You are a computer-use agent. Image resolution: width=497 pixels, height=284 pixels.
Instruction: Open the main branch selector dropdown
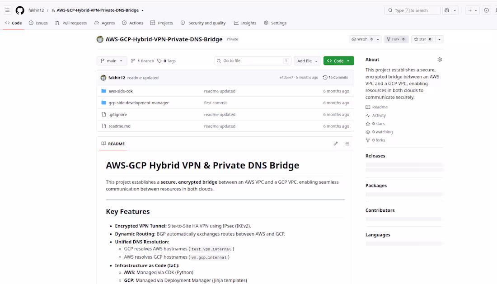(x=112, y=61)
